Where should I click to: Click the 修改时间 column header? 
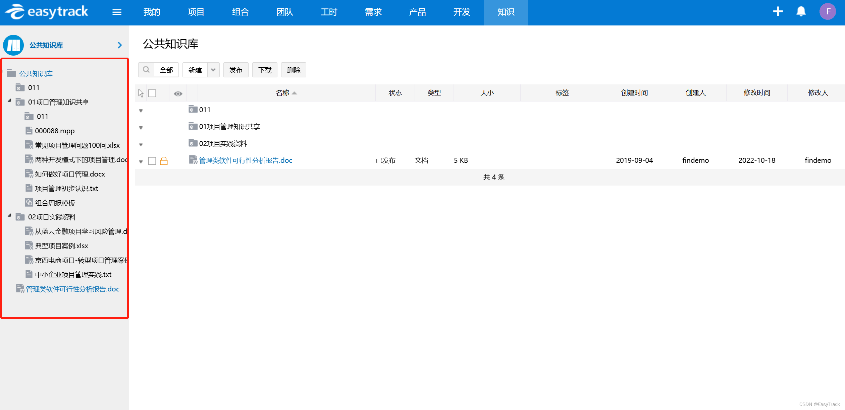tap(757, 93)
